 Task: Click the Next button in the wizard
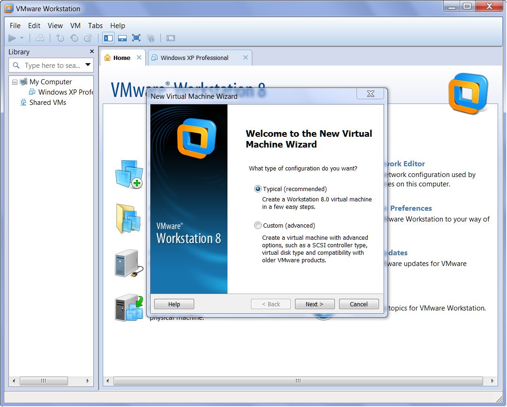coord(314,304)
